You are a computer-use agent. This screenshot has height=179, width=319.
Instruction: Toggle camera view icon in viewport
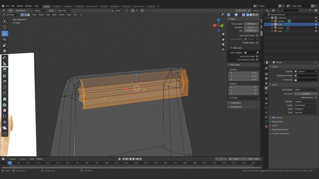pos(223,44)
